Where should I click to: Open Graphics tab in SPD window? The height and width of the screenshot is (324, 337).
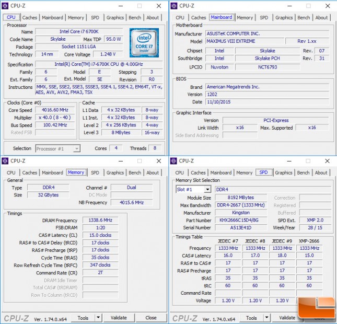point(284,172)
